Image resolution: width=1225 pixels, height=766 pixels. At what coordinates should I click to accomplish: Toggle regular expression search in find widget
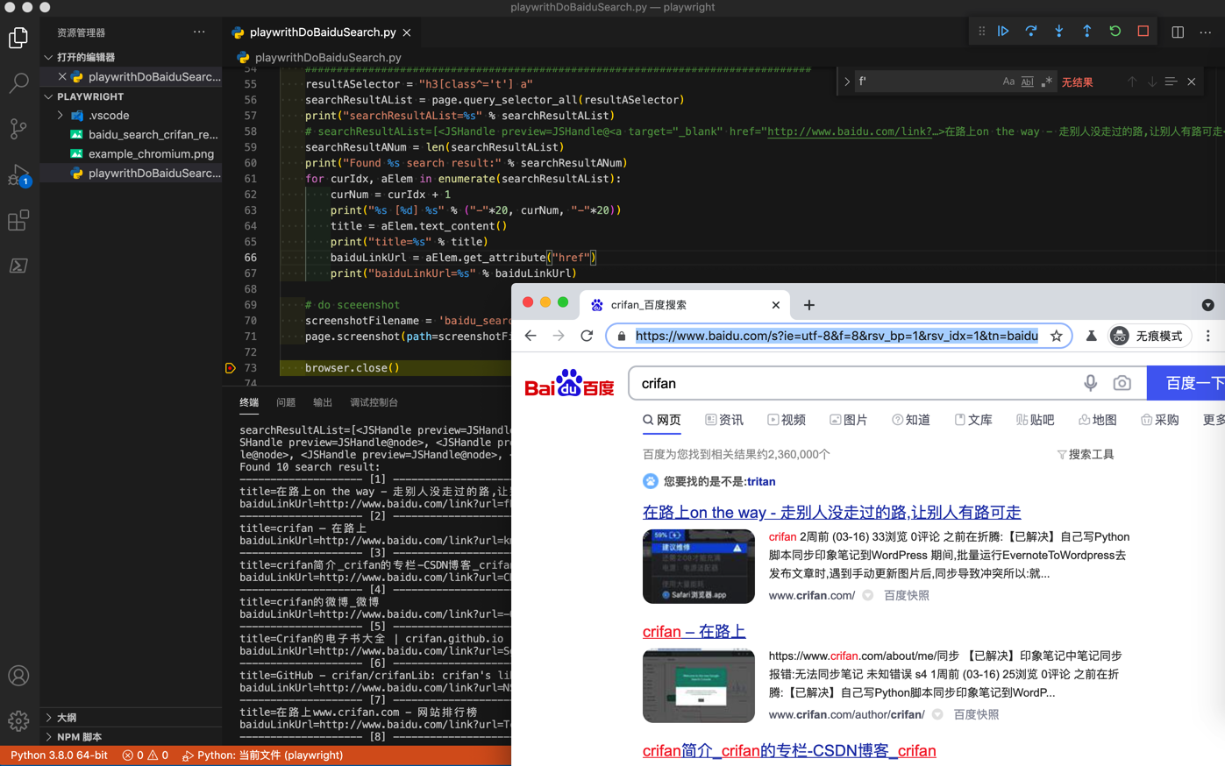[1046, 82]
